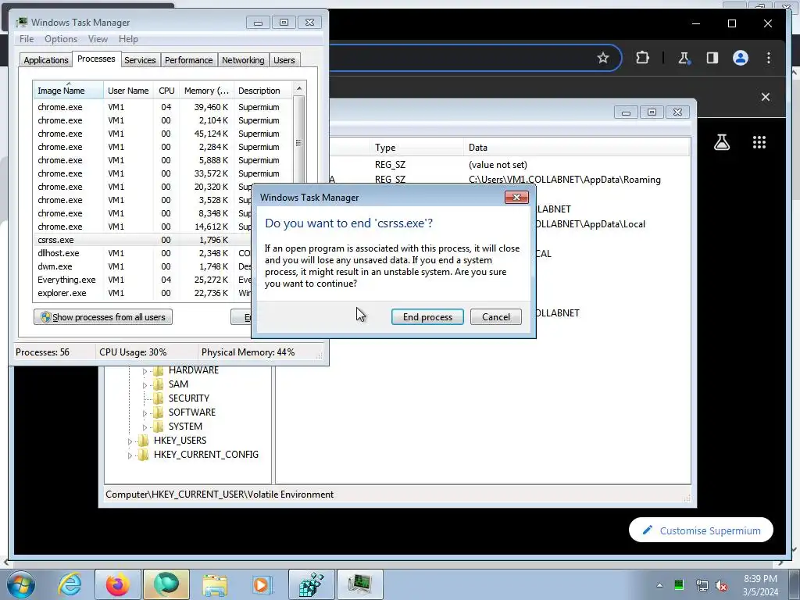
Task: Click the Type column header in Registry Editor
Action: (x=417, y=148)
